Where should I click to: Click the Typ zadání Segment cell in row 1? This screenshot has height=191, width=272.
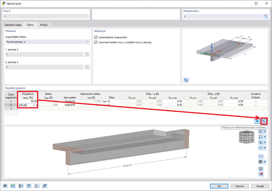(x=70, y=101)
